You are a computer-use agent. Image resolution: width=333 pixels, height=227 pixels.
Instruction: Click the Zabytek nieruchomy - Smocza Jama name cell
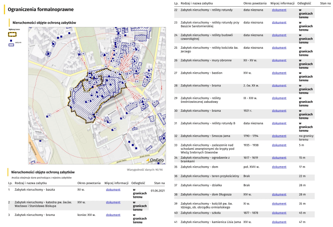(206, 136)
